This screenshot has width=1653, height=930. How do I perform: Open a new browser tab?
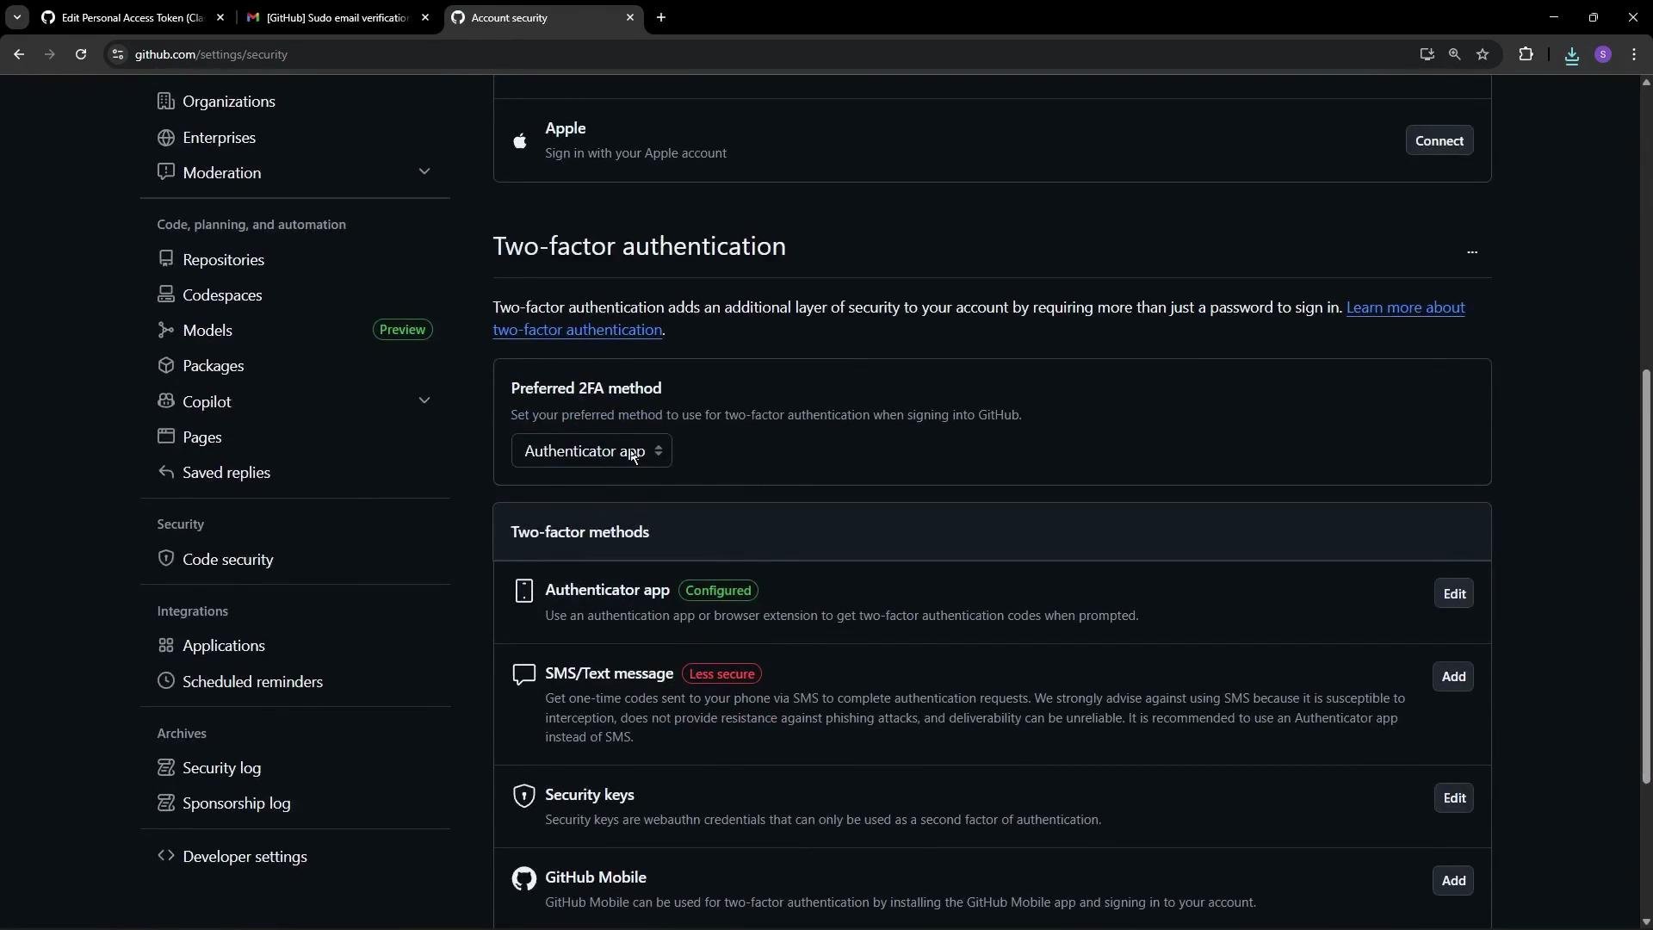point(661,17)
